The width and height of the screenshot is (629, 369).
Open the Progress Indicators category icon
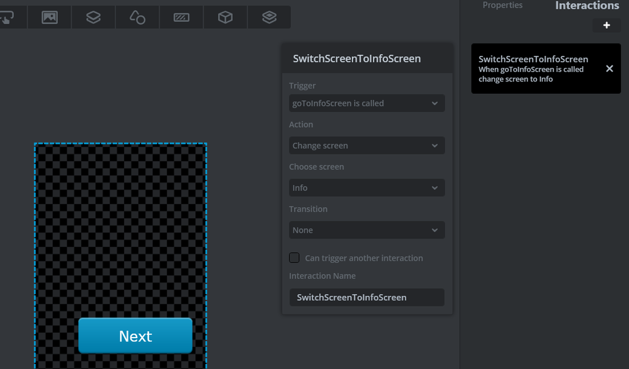(181, 17)
